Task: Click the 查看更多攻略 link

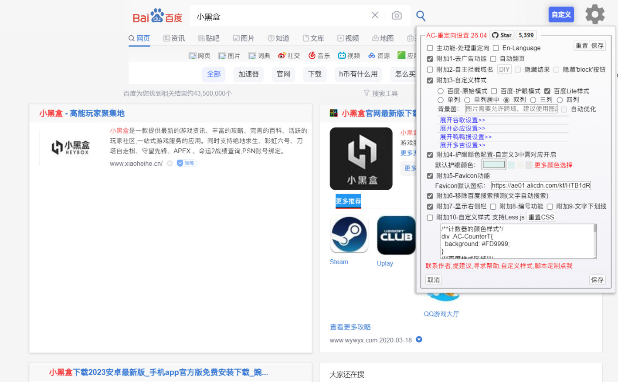Action: coord(350,327)
